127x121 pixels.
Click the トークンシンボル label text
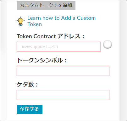[42, 60]
